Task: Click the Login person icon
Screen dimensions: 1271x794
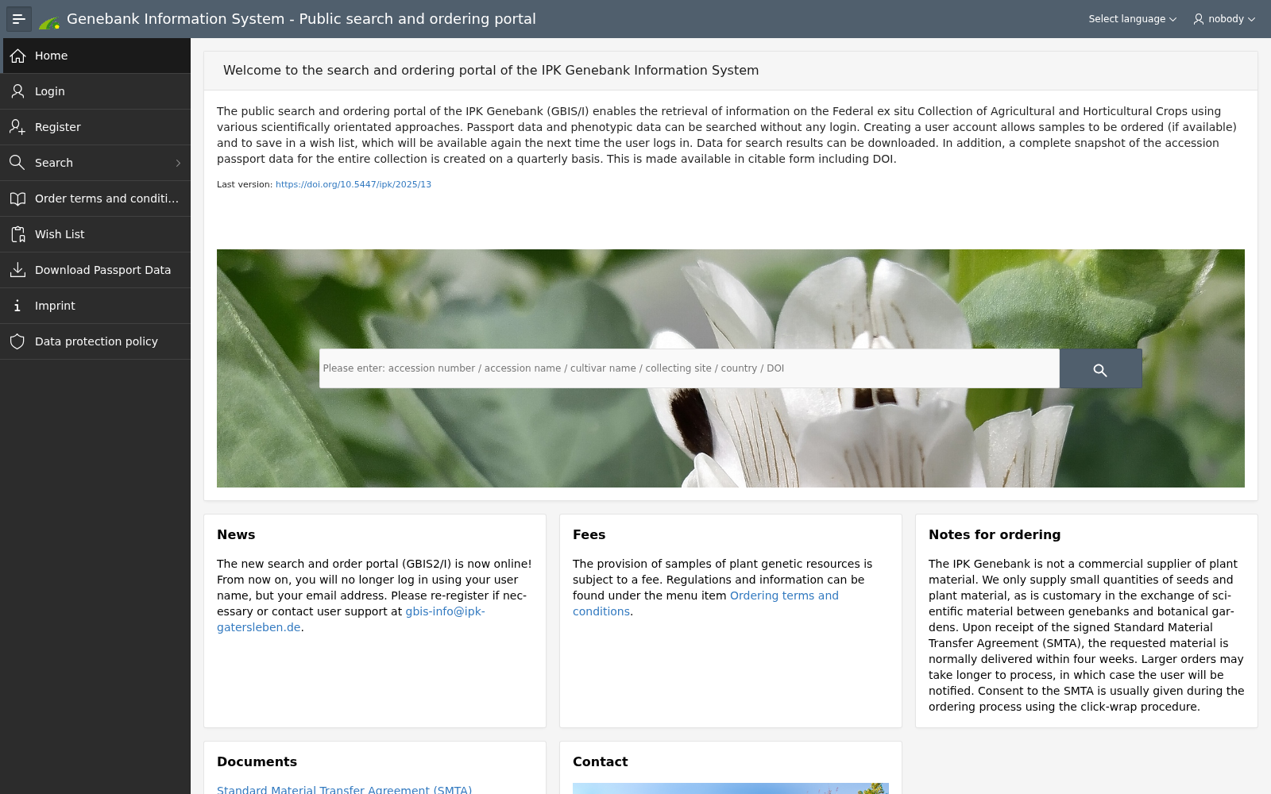Action: [17, 91]
